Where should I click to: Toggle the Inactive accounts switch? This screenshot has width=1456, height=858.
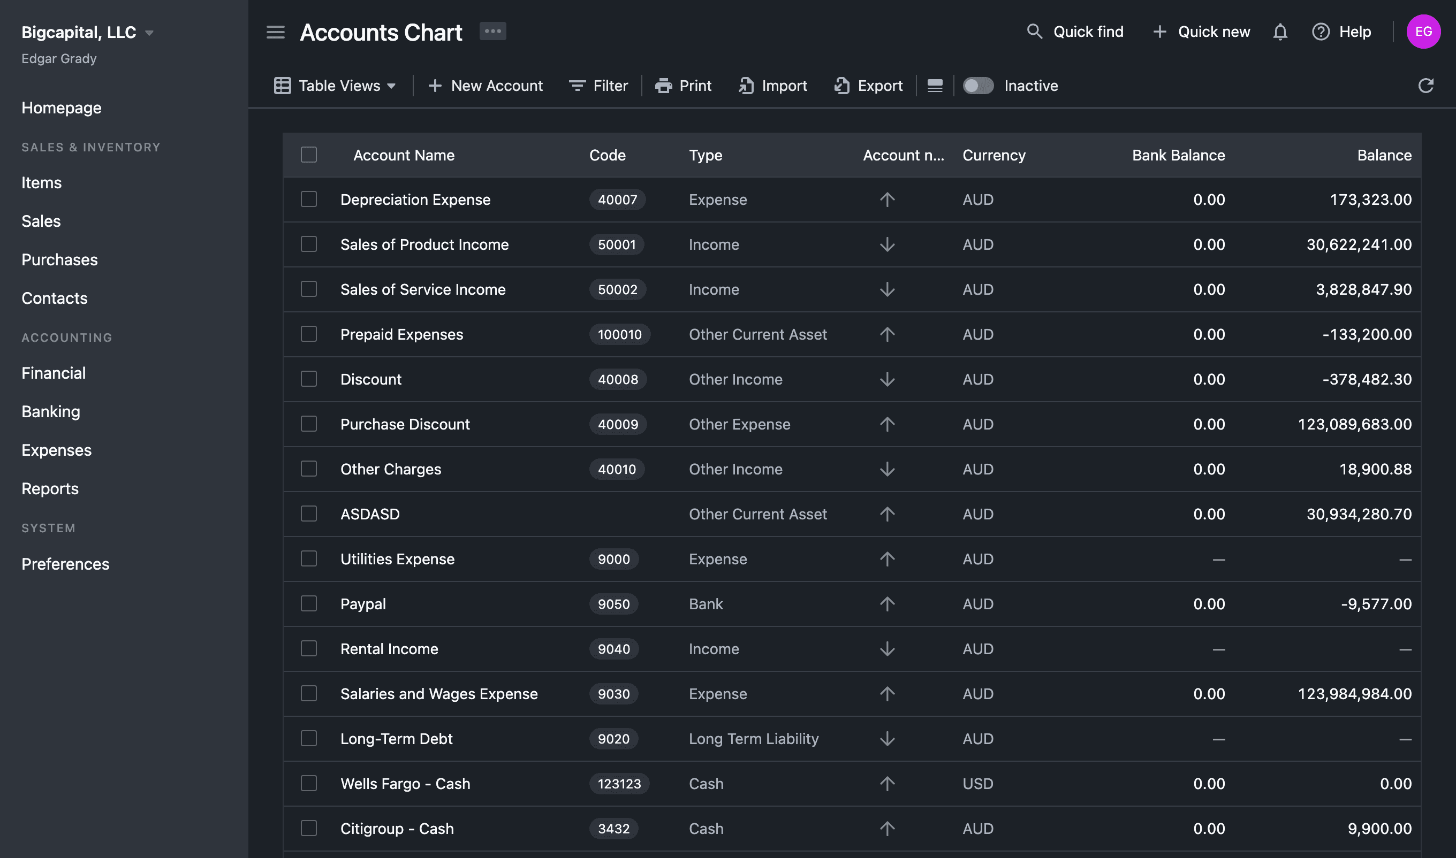coord(978,86)
